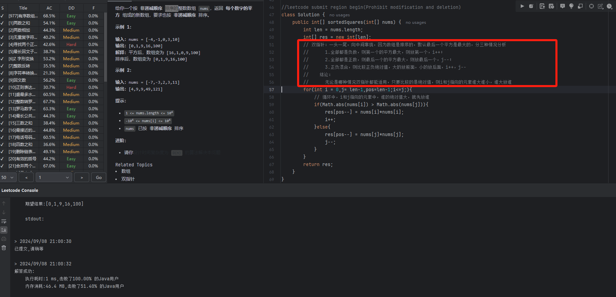This screenshot has width=616, height=297.
Task: Click the 'no usages' hint after class Solution
Action: [x=340, y=15]
